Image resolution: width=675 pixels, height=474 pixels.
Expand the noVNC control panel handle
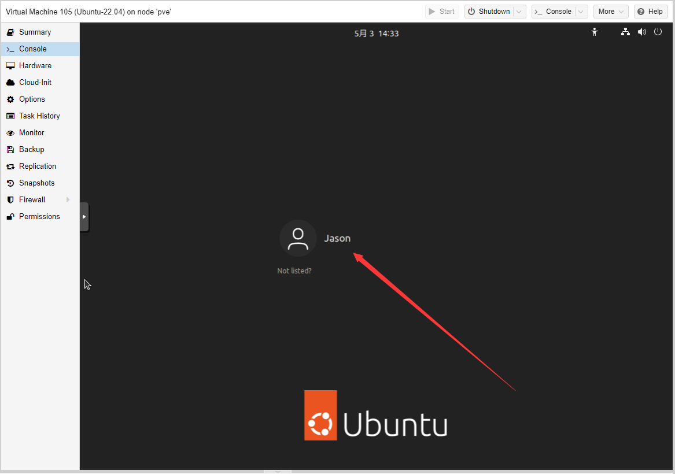84,217
